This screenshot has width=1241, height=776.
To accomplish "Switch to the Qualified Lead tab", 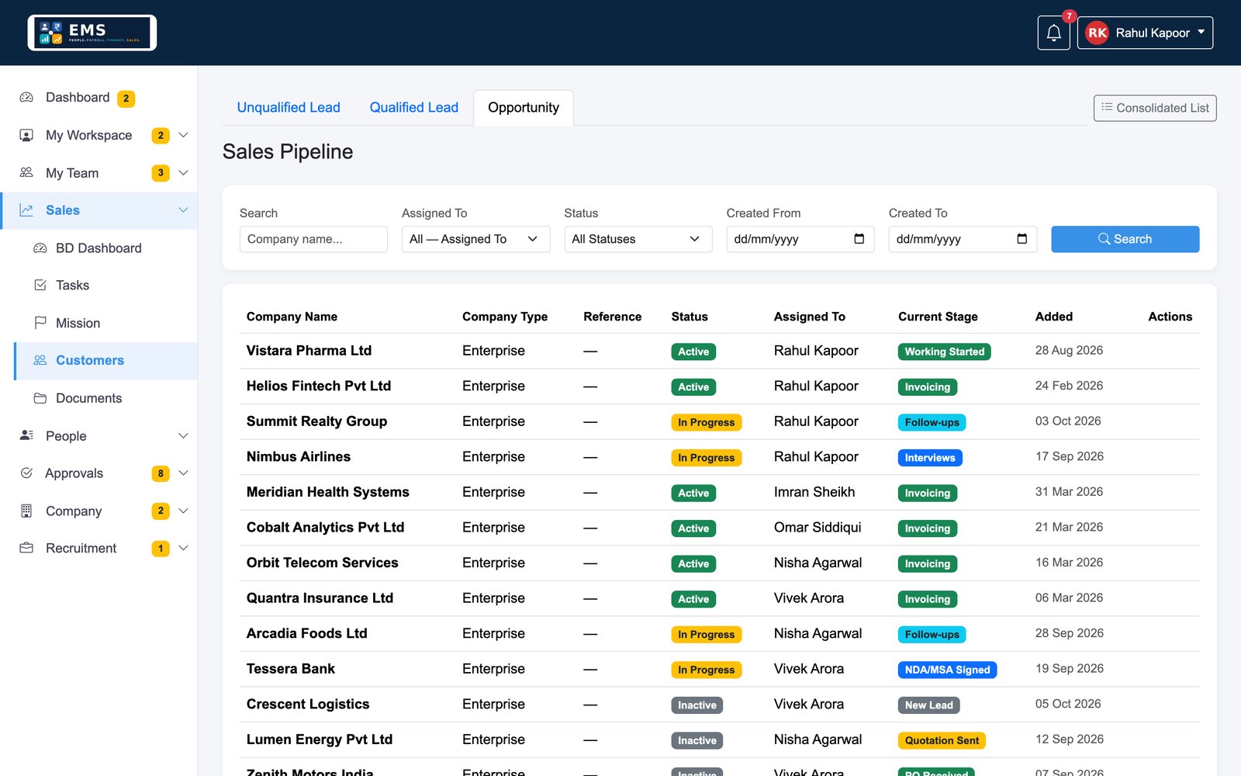I will 413,108.
